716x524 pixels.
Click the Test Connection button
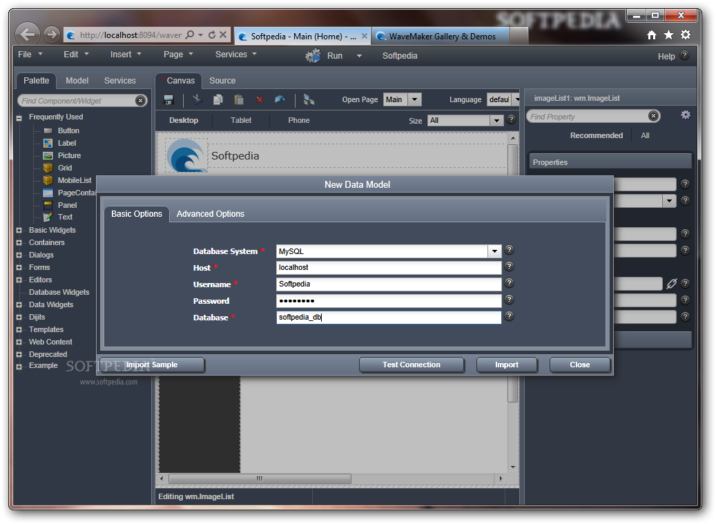(x=412, y=365)
